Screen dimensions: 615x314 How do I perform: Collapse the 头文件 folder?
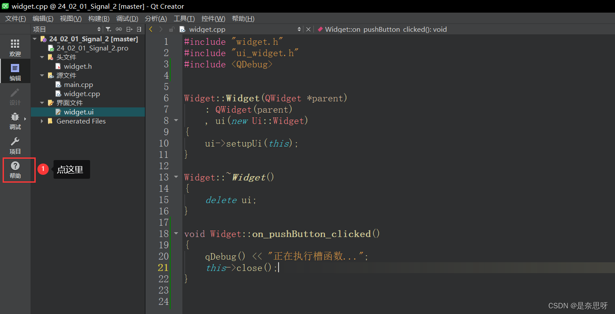pos(42,57)
